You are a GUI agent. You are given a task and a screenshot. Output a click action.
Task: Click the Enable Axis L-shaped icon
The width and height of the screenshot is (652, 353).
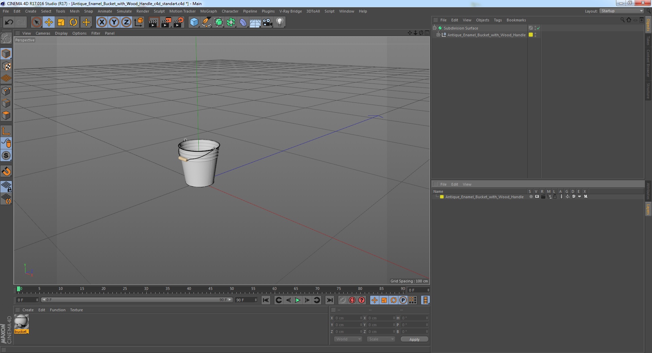pyautogui.click(x=6, y=131)
